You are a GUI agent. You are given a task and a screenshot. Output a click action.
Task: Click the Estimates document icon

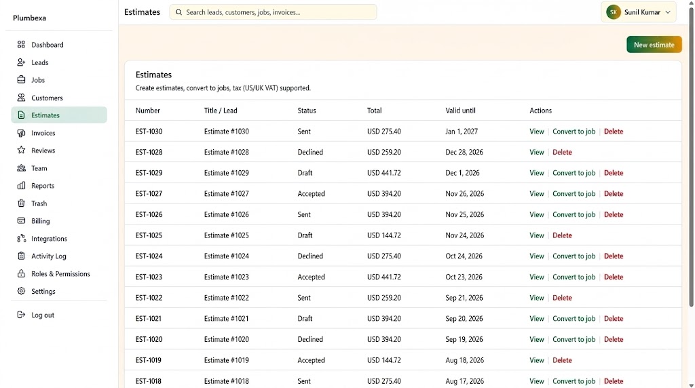21,115
